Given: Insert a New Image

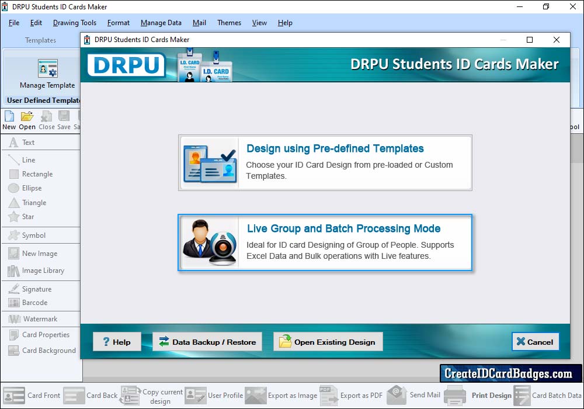Looking at the screenshot, I should 33,254.
